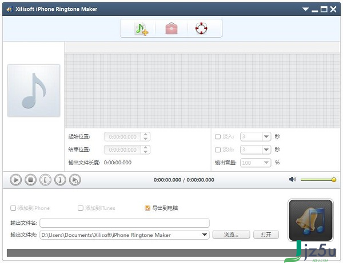Adjust the playback volume slider
The height and width of the screenshot is (263, 343).
coord(318,180)
